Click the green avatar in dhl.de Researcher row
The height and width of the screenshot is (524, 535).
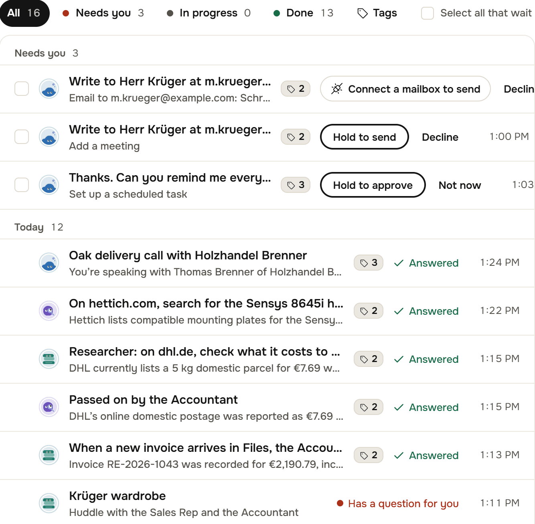[x=49, y=359]
